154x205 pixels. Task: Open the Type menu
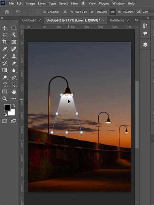click(53, 4)
